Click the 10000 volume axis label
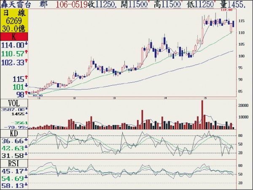 tap(243, 117)
